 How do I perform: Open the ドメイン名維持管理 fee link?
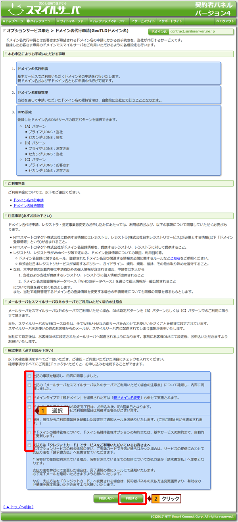click(29, 205)
